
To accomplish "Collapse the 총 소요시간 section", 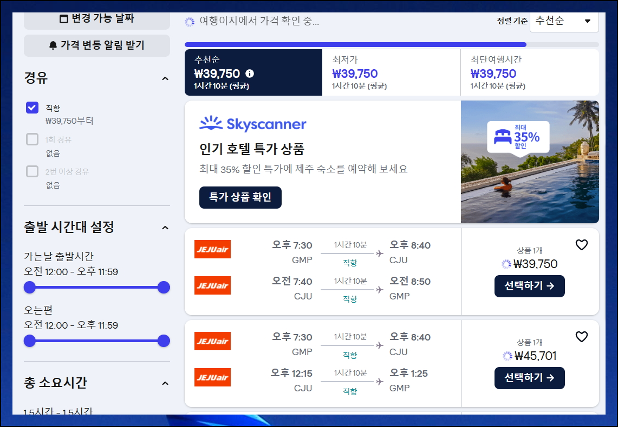I will [x=165, y=383].
